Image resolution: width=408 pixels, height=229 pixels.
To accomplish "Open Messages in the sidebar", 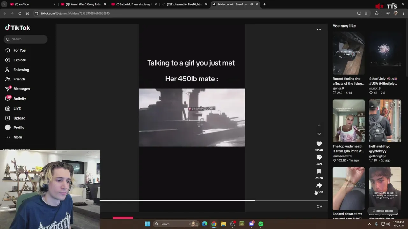I will point(22,89).
